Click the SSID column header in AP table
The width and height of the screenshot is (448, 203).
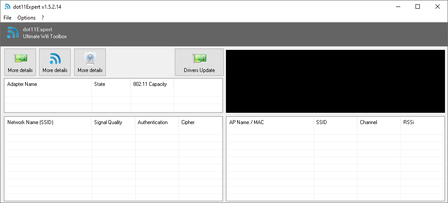click(x=335, y=122)
